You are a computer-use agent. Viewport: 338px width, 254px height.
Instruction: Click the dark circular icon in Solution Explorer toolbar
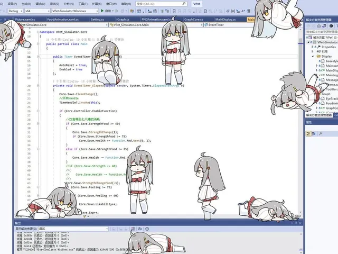[x=331, y=26]
